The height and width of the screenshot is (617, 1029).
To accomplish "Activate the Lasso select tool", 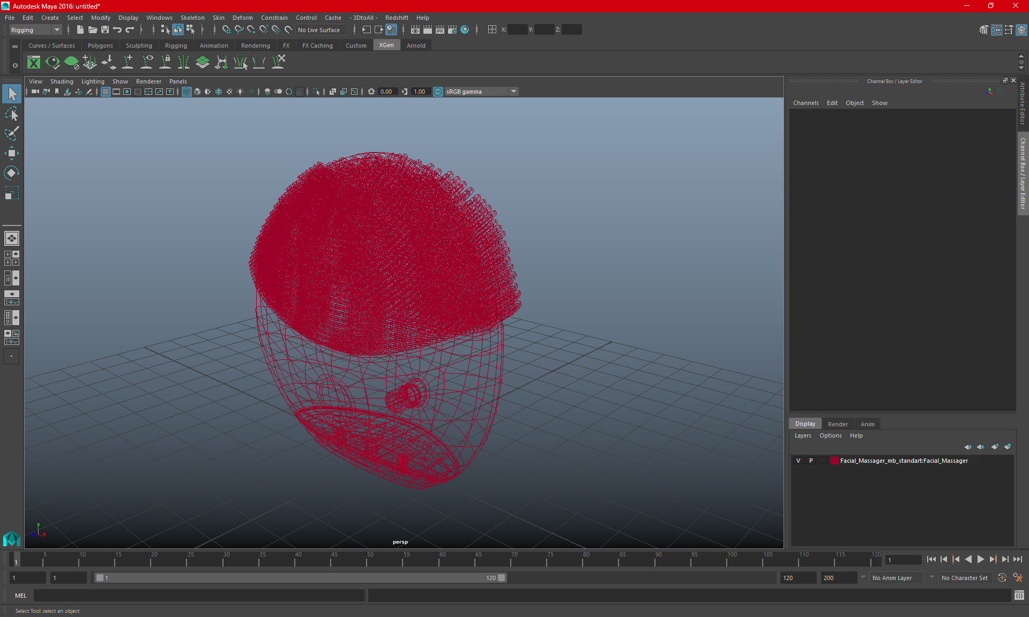I will pyautogui.click(x=12, y=114).
